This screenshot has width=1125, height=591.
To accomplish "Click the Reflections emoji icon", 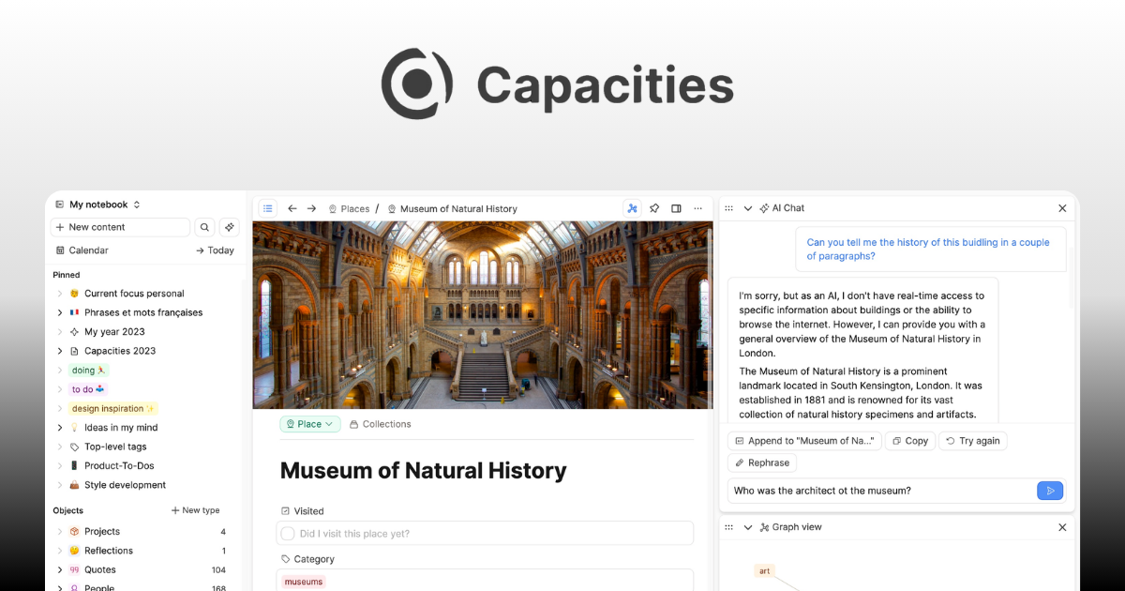I will tap(74, 551).
